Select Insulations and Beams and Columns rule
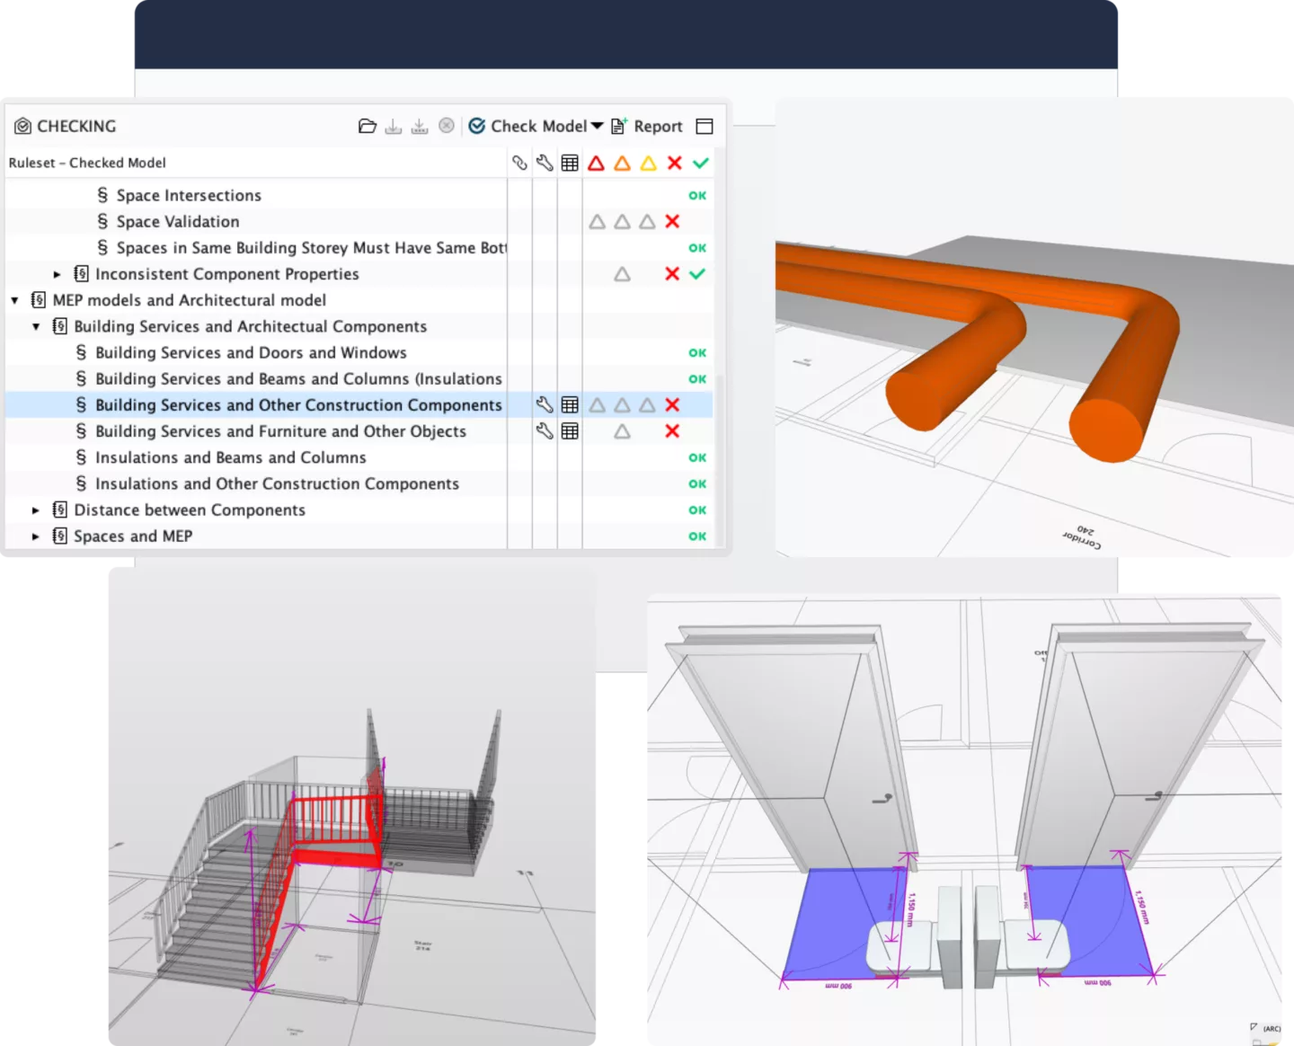The width and height of the screenshot is (1294, 1046). [230, 457]
